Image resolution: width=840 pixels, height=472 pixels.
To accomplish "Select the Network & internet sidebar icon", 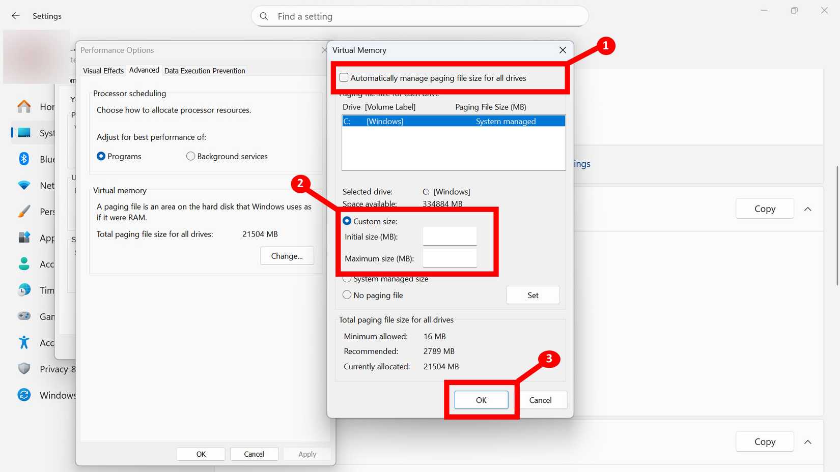I will pyautogui.click(x=24, y=185).
